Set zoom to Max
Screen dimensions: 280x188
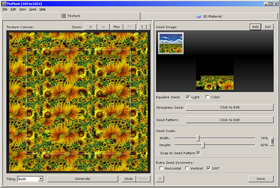coord(117,27)
